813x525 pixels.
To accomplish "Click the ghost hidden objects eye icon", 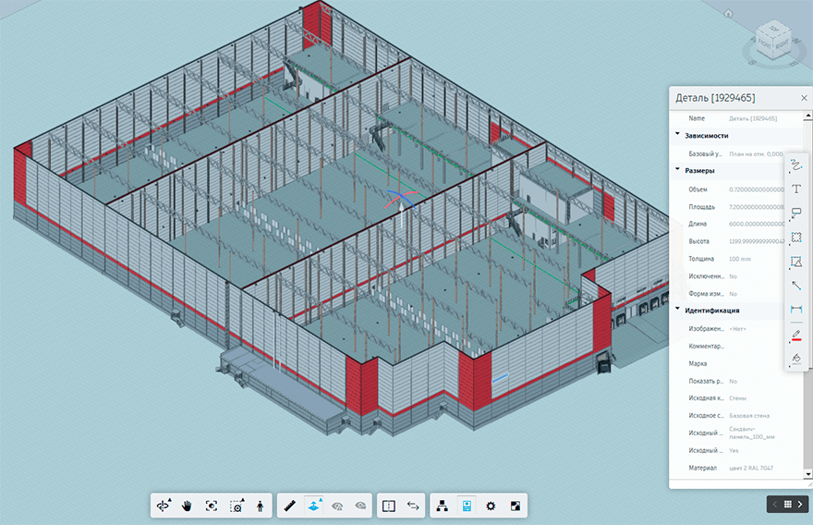I will [x=337, y=506].
